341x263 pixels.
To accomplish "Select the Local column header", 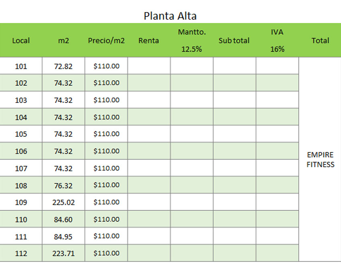I will tap(21, 41).
